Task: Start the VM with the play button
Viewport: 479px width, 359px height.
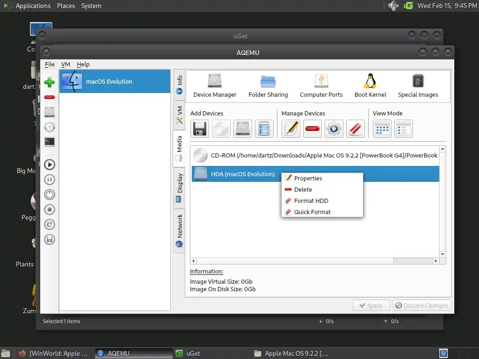Action: pyautogui.click(x=50, y=165)
